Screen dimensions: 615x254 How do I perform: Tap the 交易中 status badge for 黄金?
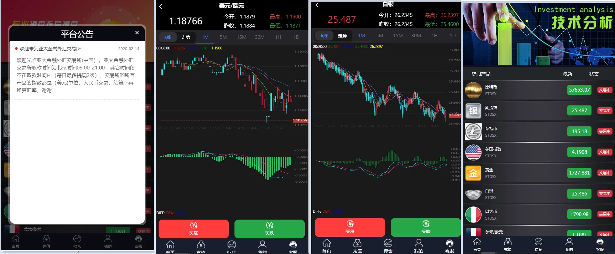[605, 173]
